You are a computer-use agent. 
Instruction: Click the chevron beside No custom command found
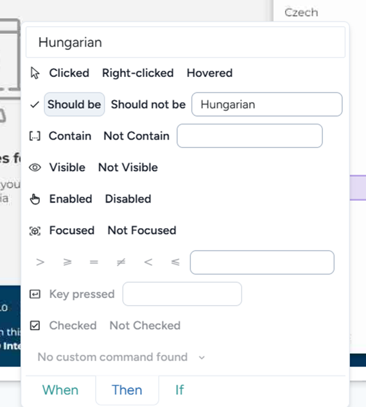[202, 358]
